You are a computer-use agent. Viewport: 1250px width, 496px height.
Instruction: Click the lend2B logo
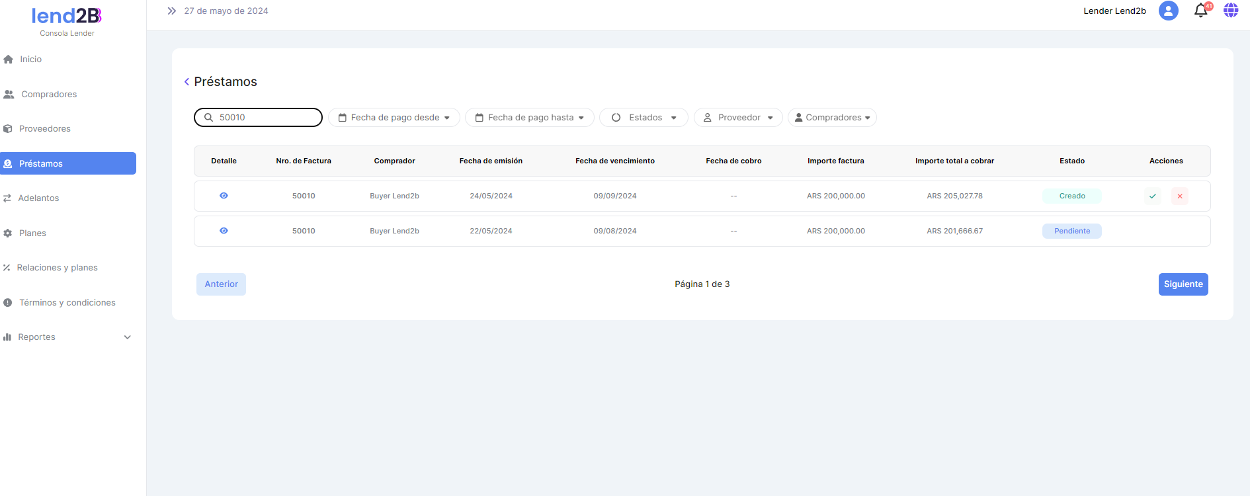pos(67,16)
